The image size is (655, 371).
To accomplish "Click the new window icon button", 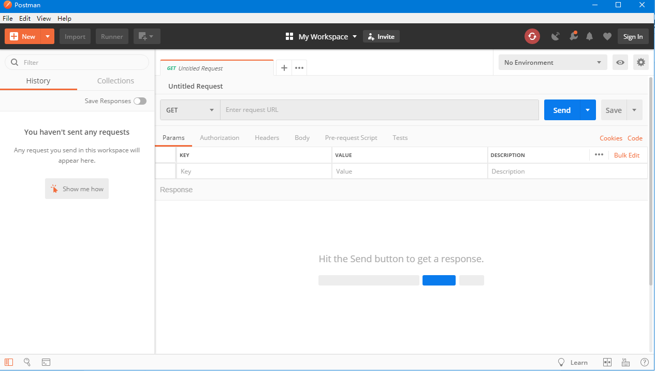I will 147,36.
